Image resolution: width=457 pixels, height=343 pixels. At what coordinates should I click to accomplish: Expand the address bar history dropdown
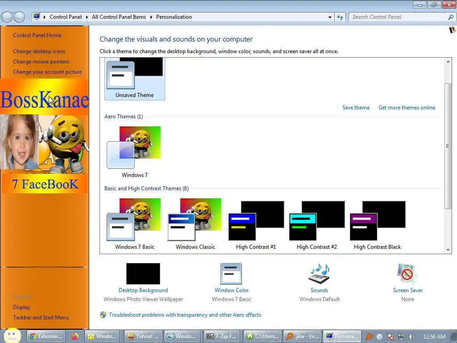click(x=330, y=17)
